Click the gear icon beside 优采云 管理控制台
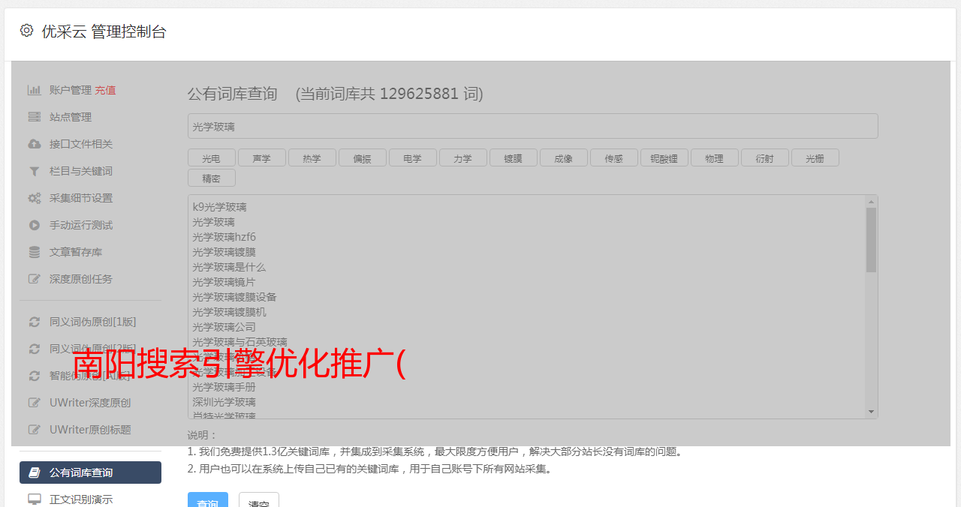 27,31
